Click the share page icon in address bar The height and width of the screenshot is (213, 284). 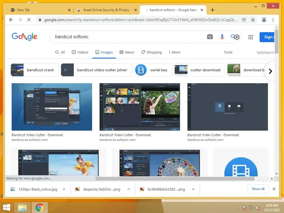coord(244,20)
